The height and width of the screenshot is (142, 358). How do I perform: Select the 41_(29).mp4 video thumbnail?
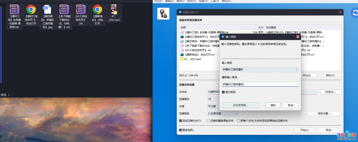click(114, 9)
